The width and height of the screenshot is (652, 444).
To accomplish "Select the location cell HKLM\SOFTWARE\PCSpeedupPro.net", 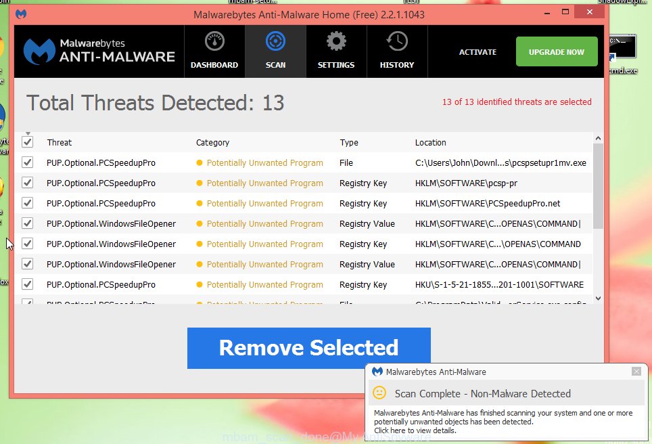I will [488, 204].
